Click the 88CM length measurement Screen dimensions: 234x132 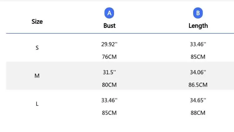pos(198,113)
